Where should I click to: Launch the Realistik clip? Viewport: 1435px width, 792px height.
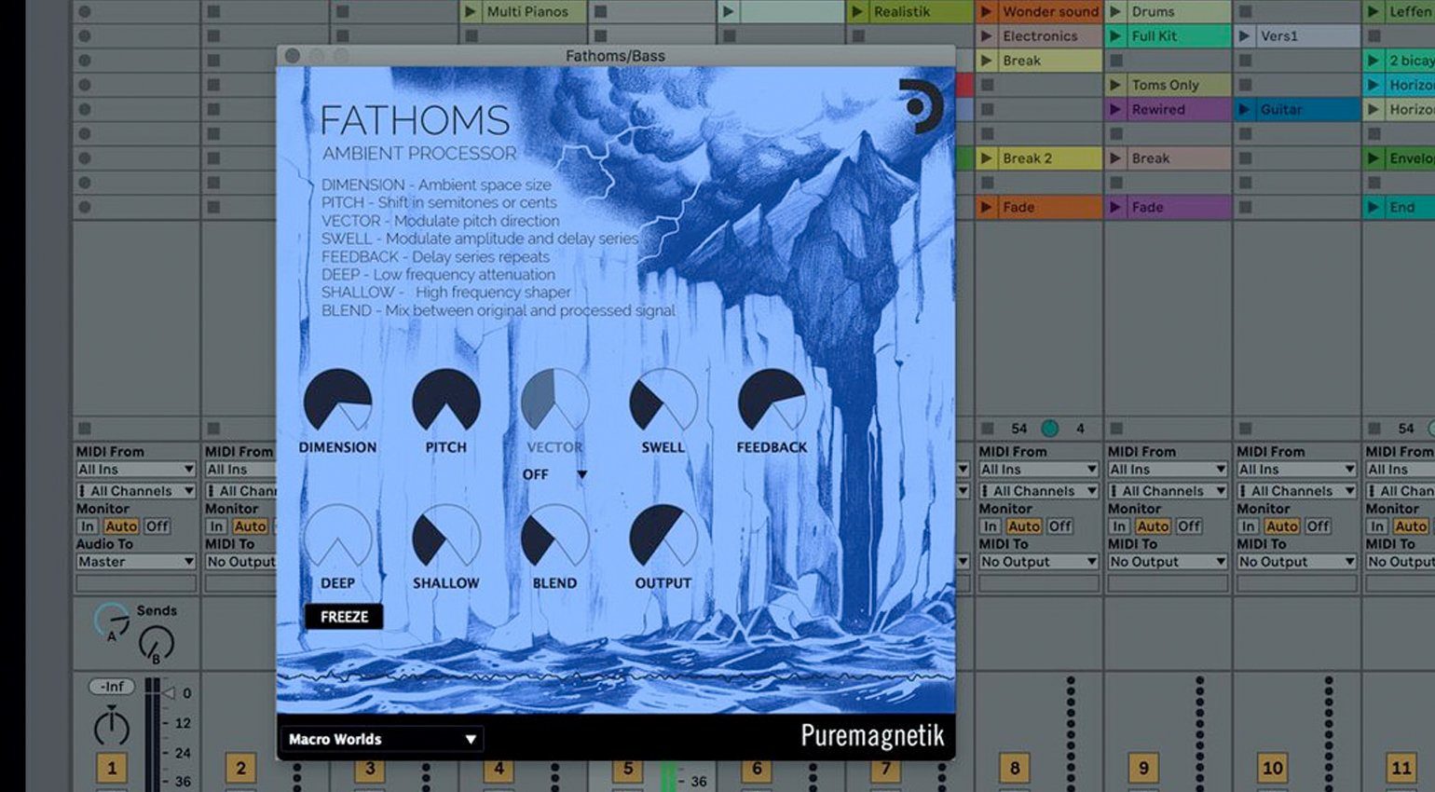pyautogui.click(x=857, y=11)
